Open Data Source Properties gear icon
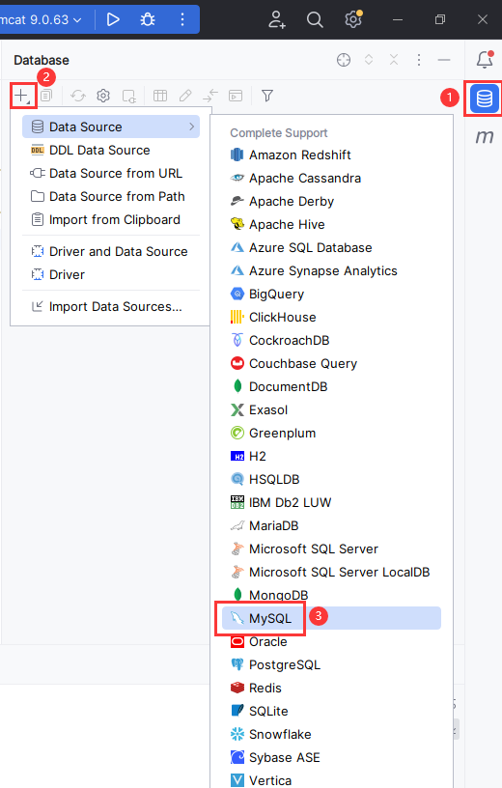Viewport: 502px width, 788px height. [x=103, y=96]
